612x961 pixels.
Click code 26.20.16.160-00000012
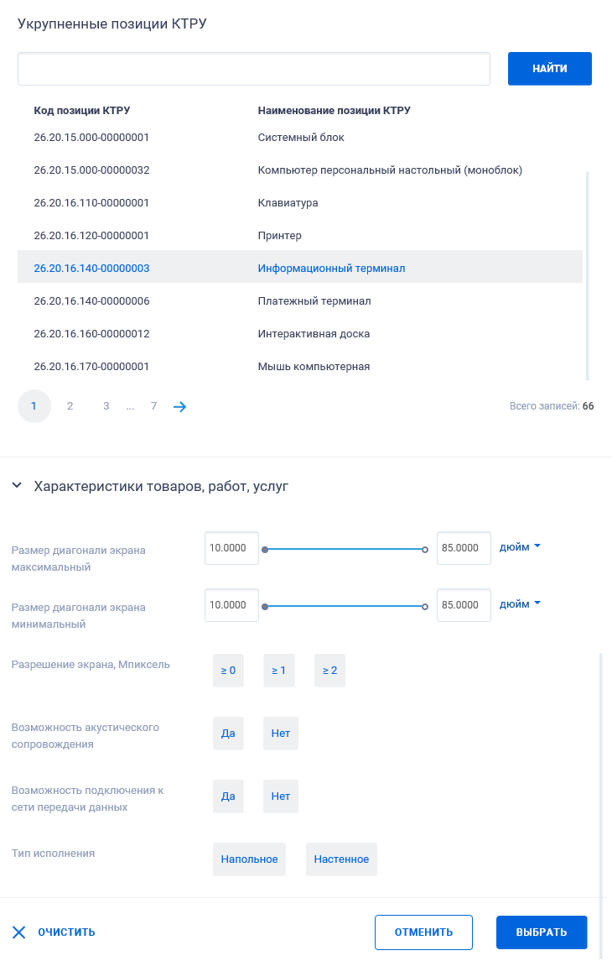click(x=92, y=334)
